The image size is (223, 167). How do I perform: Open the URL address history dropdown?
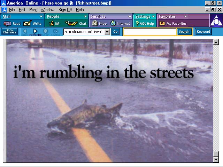(x=107, y=32)
